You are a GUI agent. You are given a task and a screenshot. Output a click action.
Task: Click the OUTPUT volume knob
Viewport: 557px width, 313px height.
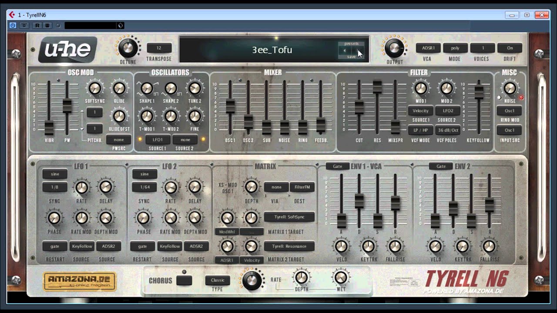(394, 48)
